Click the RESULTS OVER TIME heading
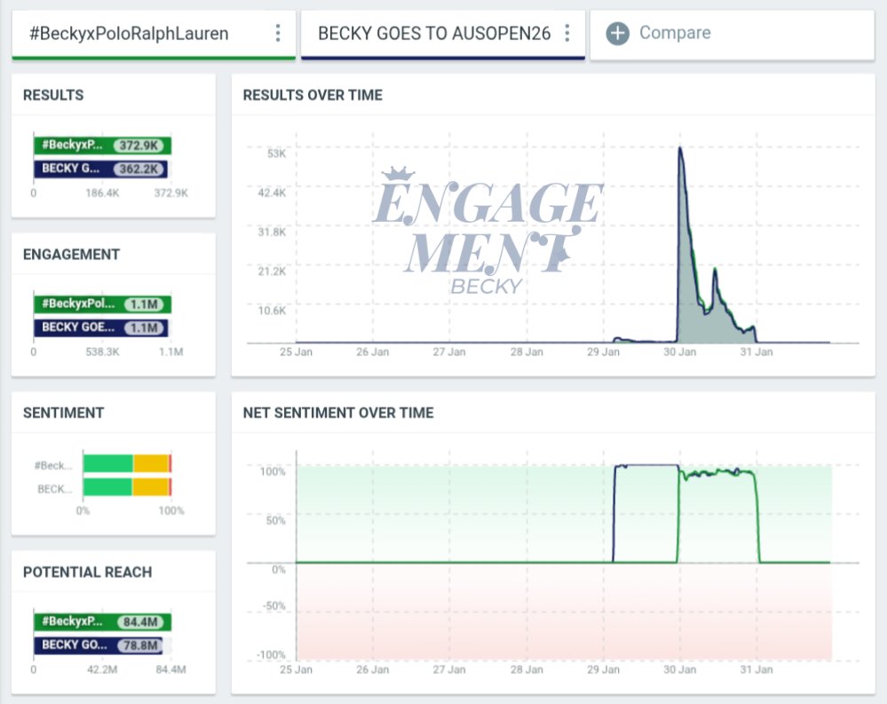 pos(313,95)
